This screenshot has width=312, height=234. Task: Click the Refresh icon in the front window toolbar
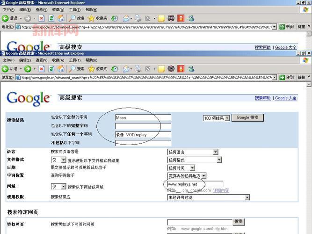click(x=51, y=69)
